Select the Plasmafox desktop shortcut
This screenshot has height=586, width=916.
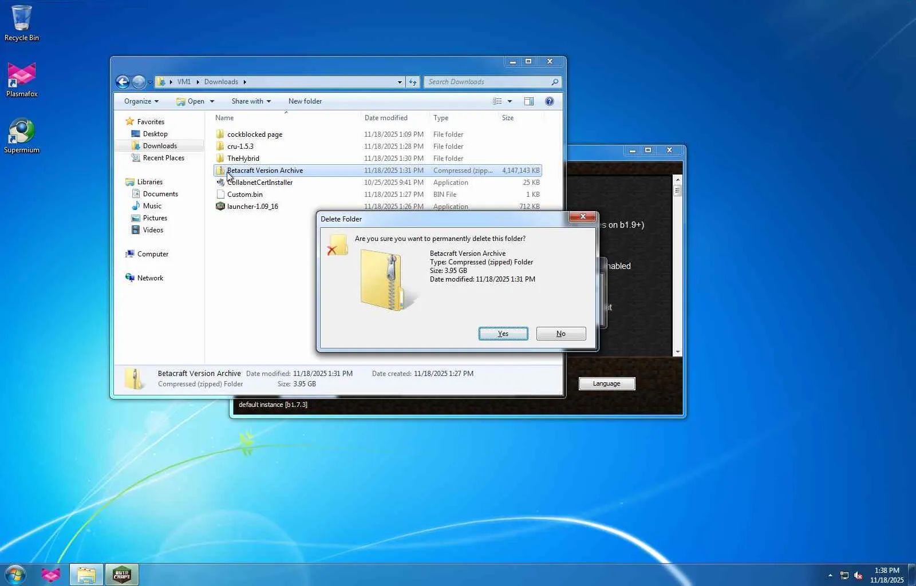[x=21, y=80]
